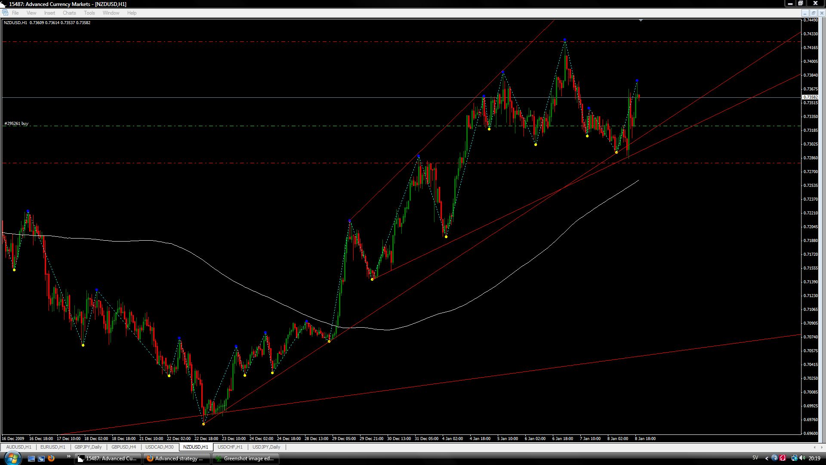Open the Insert menu
826x465 pixels.
[x=49, y=13]
